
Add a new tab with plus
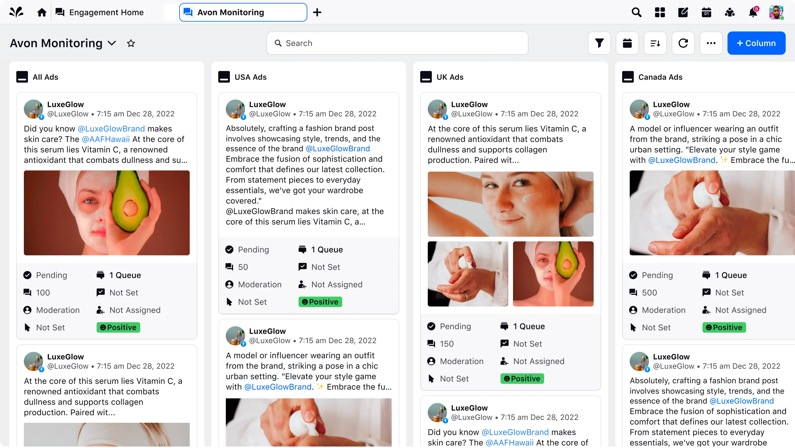pyautogui.click(x=317, y=12)
